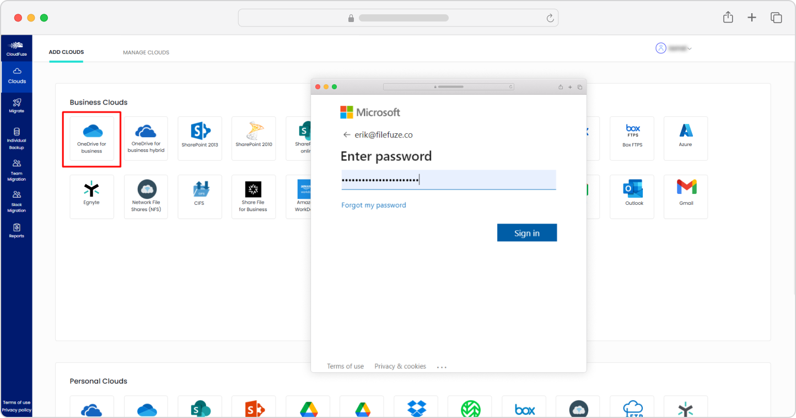796x418 pixels.
Task: Select the box tile under Personal Clouds
Action: pos(524,410)
